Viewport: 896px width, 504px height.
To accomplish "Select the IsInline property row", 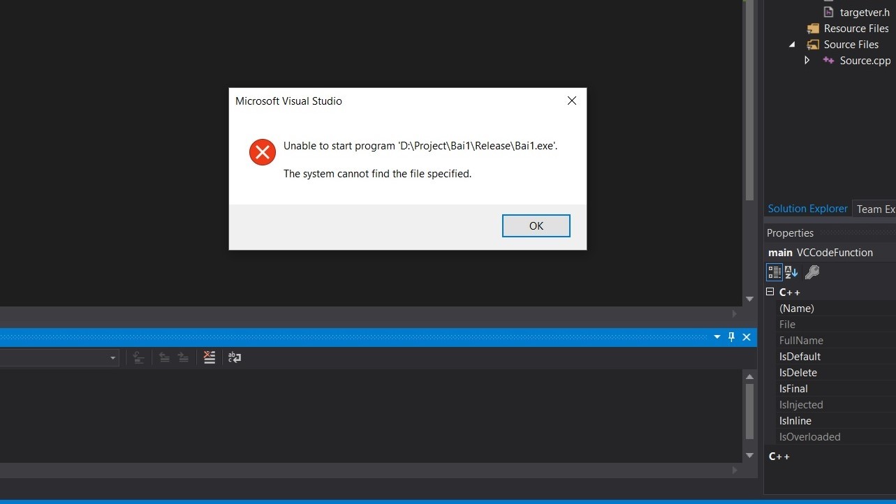I will click(x=836, y=420).
